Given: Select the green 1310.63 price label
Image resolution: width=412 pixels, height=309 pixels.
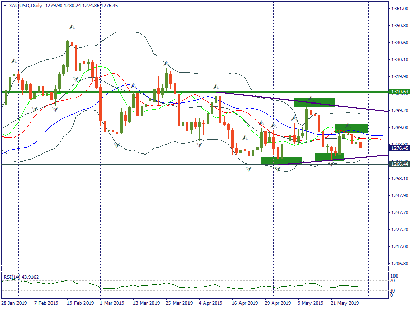Looking at the screenshot, I should [x=400, y=92].
